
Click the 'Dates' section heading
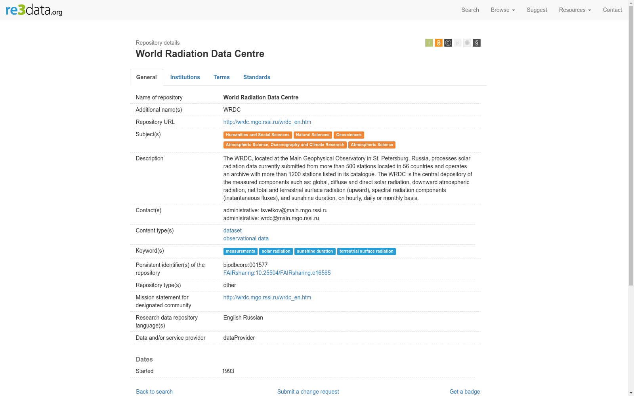[x=144, y=360]
